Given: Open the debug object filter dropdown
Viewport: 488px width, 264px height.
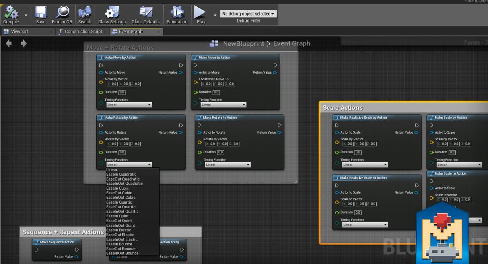Looking at the screenshot, I should coord(248,14).
